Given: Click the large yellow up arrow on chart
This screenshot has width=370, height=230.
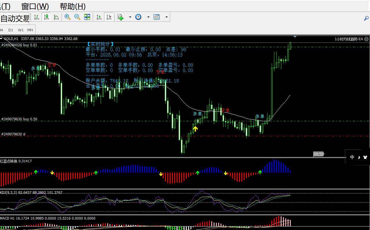Looking at the screenshot, I should tap(195, 129).
